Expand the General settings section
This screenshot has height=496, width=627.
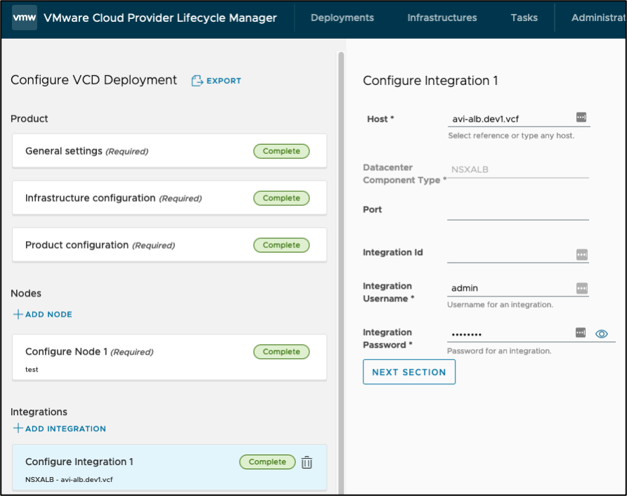tap(169, 151)
